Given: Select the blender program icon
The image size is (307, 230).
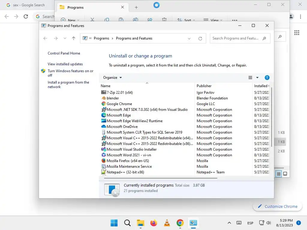Looking at the screenshot, I should [103, 98].
